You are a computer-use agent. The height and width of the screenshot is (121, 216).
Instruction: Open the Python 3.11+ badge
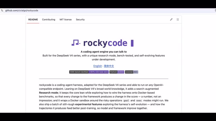point(117,72)
